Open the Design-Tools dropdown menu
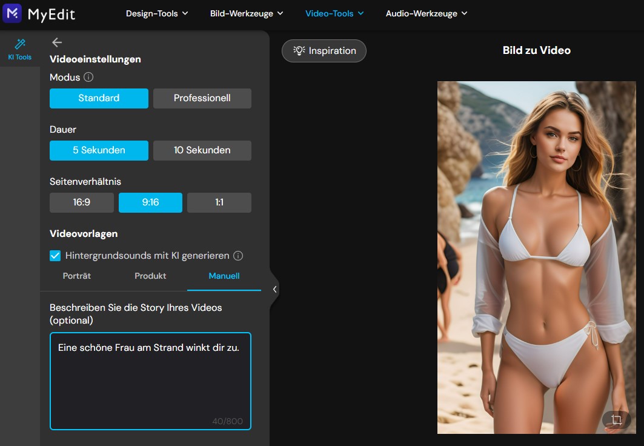The image size is (644, 446). [157, 13]
